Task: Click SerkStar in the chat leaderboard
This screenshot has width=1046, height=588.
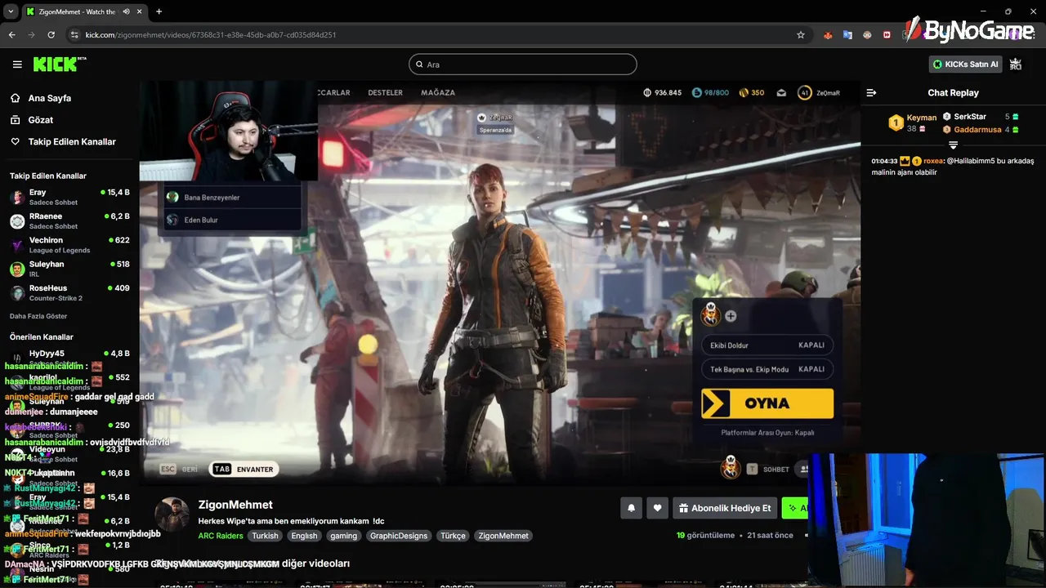Action: (970, 117)
